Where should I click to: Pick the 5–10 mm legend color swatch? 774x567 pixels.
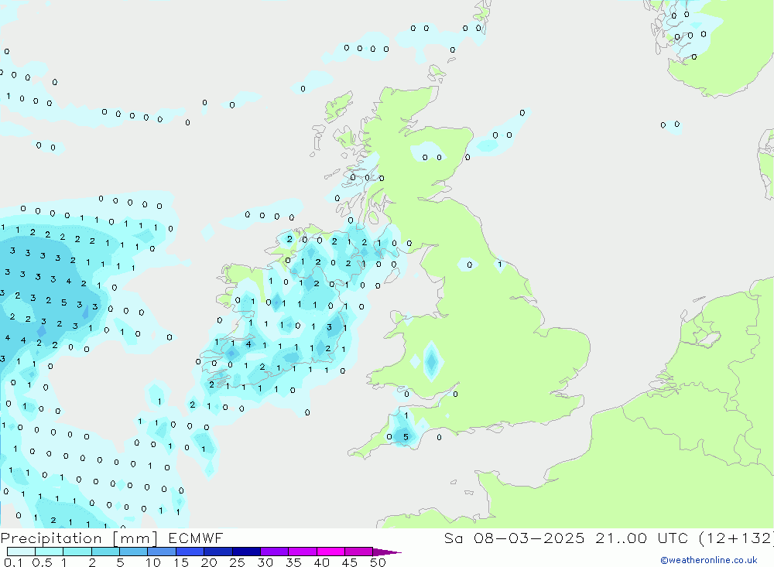point(133,552)
